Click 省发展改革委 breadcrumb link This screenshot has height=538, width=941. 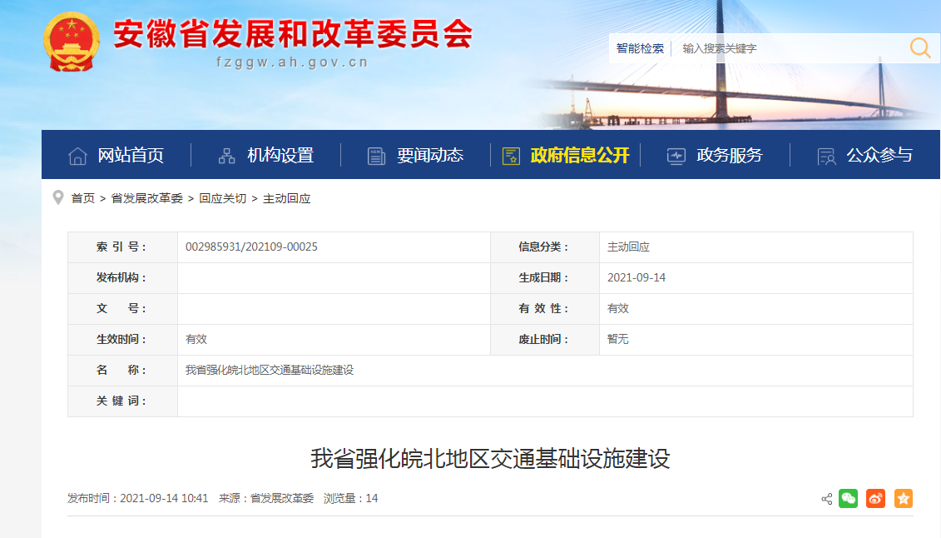coord(147,198)
